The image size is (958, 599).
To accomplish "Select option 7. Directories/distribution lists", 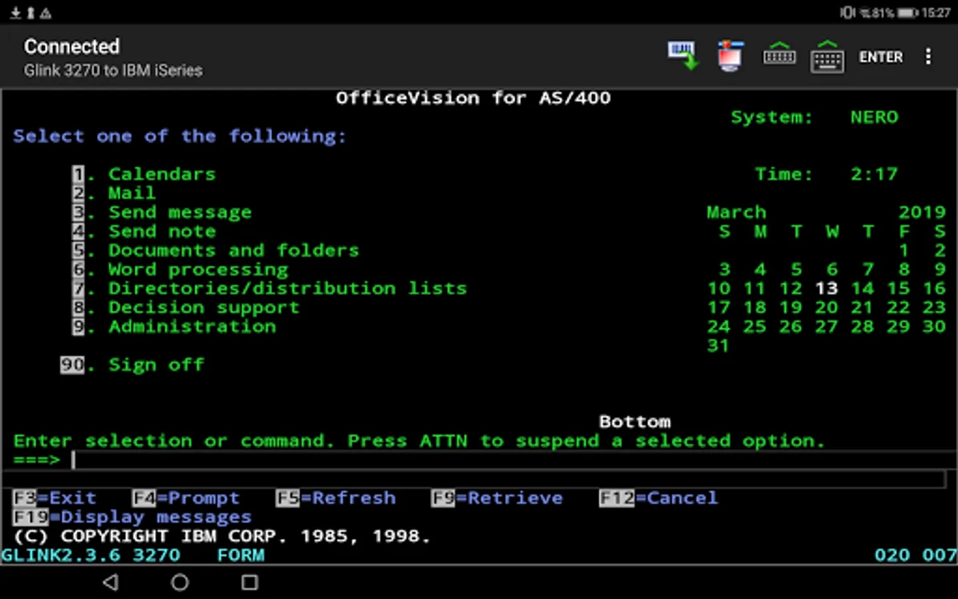I will pyautogui.click(x=269, y=289).
